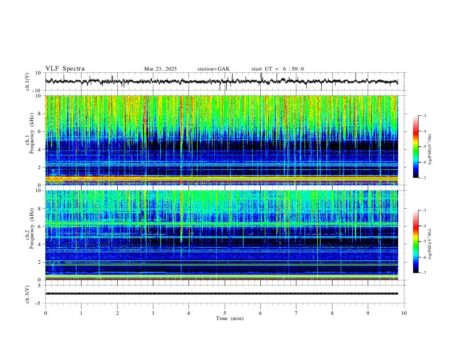This screenshot has width=455, height=351.
Task: Click the ch.2 colorbar "log(PSD)(V²/Hz)" label
Action: [430, 244]
